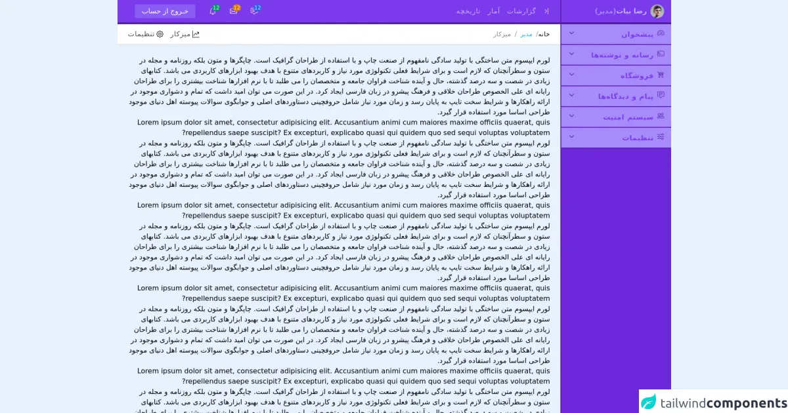The width and height of the screenshot is (788, 413).
Task: Collapse sidebar using the arrow-bar icon
Action: point(546,11)
